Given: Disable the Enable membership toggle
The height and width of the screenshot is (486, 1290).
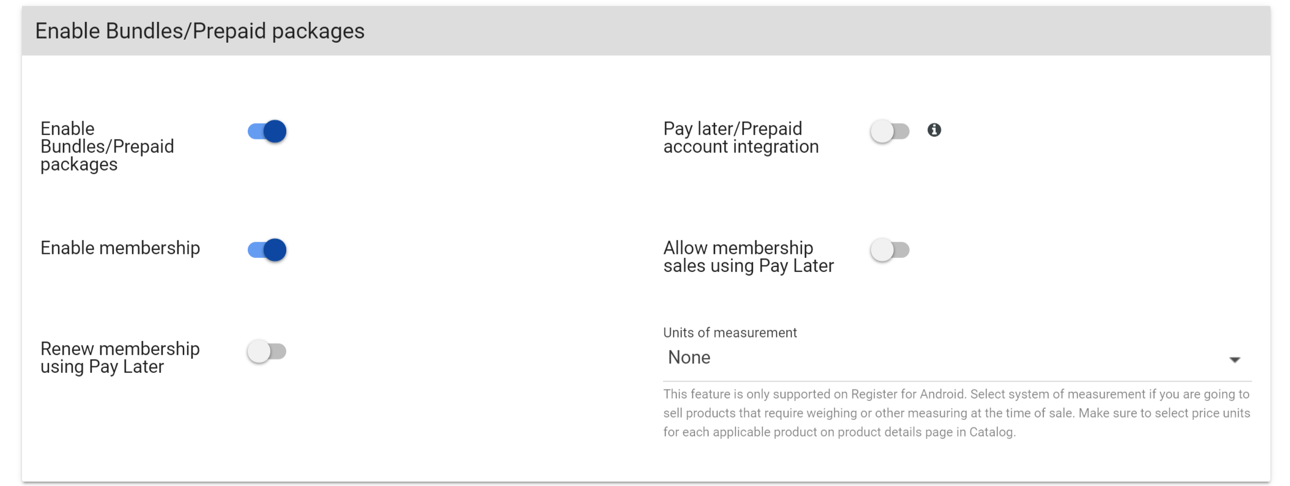Looking at the screenshot, I should [267, 249].
